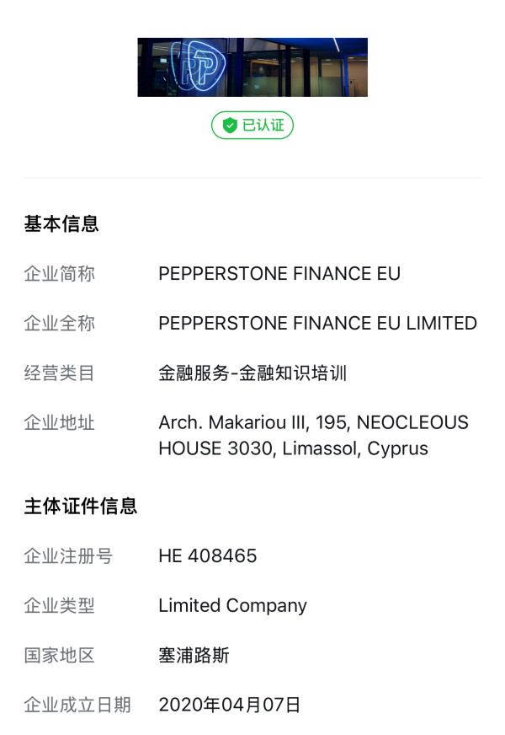Select the PEPPERSTONE FINANCE EU short name
This screenshot has height=735, width=505.
tap(279, 274)
